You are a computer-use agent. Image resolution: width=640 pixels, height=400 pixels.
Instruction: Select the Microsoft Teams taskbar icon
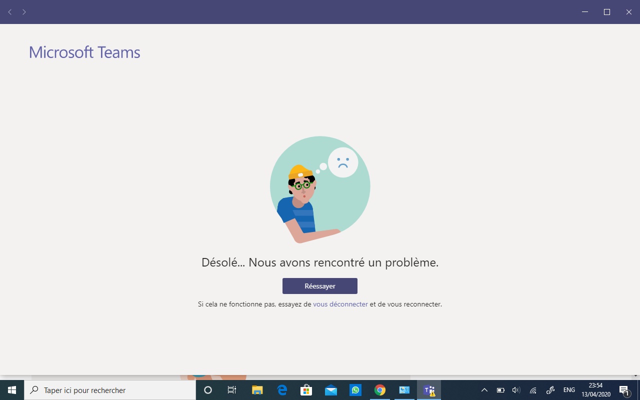[429, 390]
